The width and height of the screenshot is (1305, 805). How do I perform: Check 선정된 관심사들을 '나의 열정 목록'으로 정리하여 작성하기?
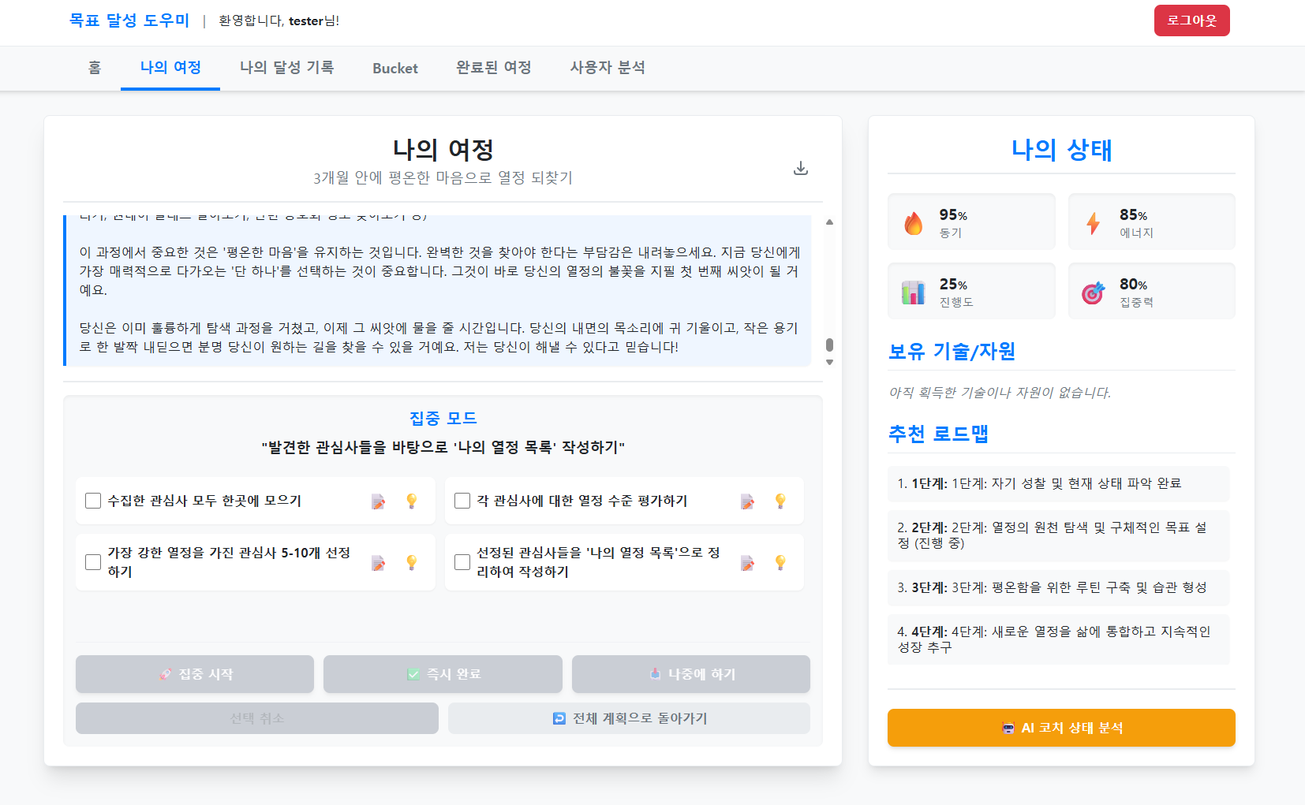(x=462, y=562)
